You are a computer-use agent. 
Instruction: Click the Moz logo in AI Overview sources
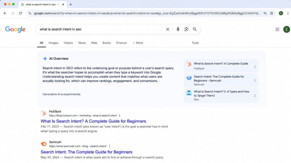[189, 93]
